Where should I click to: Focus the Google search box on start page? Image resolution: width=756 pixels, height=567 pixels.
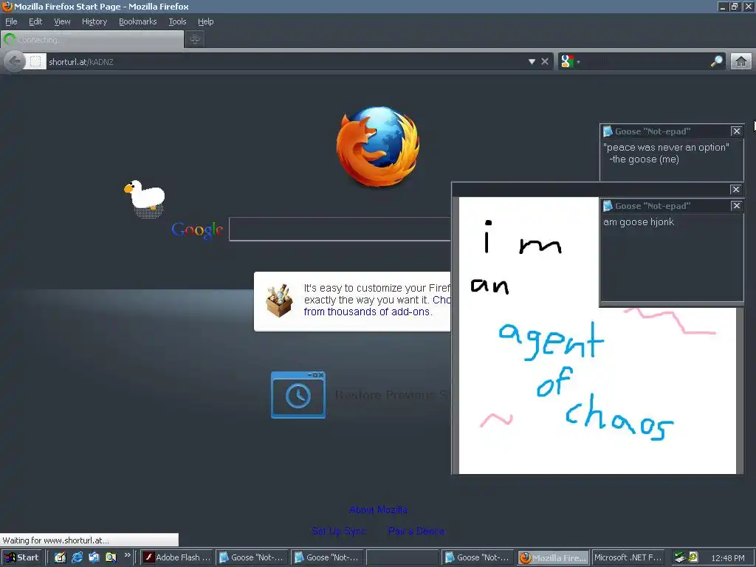coord(340,229)
